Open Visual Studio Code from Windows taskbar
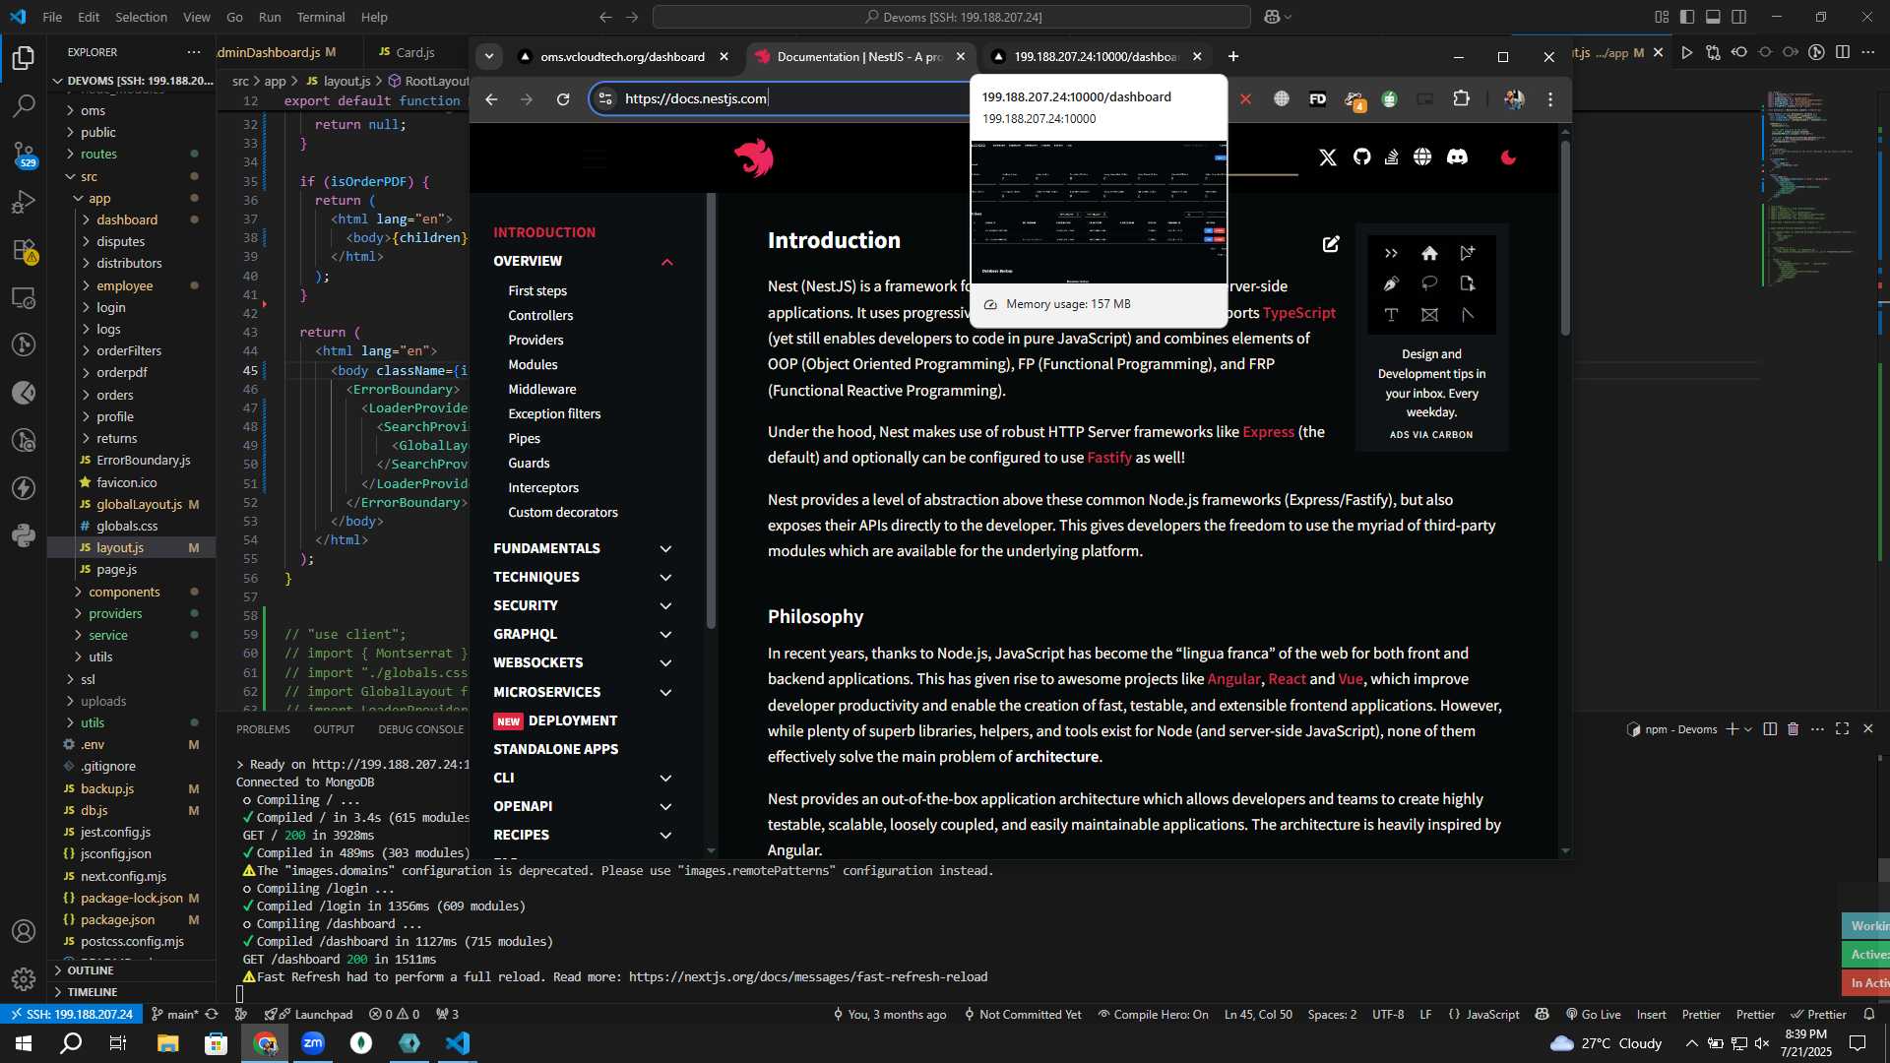 [x=458, y=1042]
